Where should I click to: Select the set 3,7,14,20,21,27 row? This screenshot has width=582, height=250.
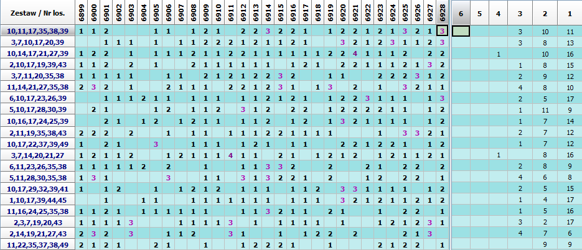[37, 155]
